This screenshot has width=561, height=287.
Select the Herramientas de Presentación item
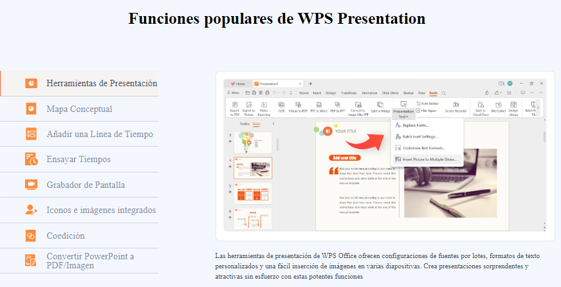[x=79, y=84]
